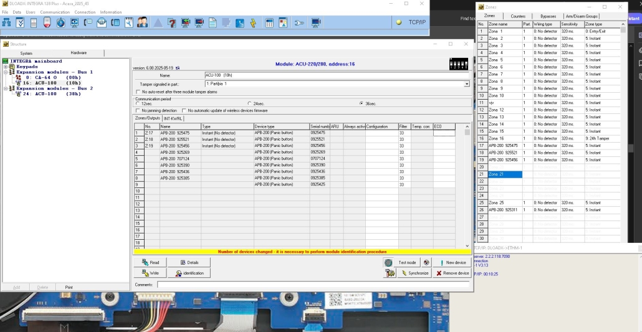Click the yellow lightning bolt toolbar icon

(x=253, y=23)
